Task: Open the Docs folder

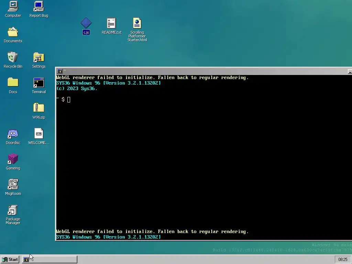Action: pos(13,86)
